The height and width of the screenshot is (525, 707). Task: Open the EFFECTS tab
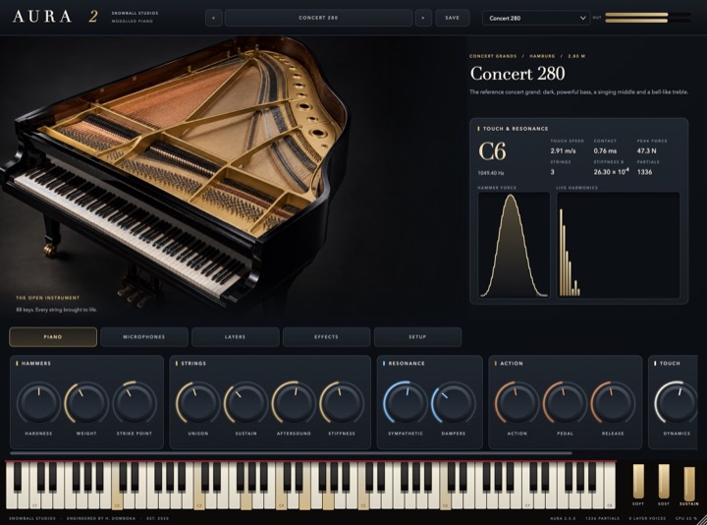click(326, 337)
